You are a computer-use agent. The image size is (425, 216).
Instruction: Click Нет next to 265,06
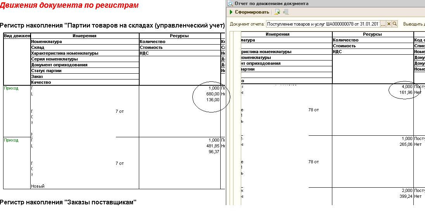pyautogui.click(x=418, y=144)
